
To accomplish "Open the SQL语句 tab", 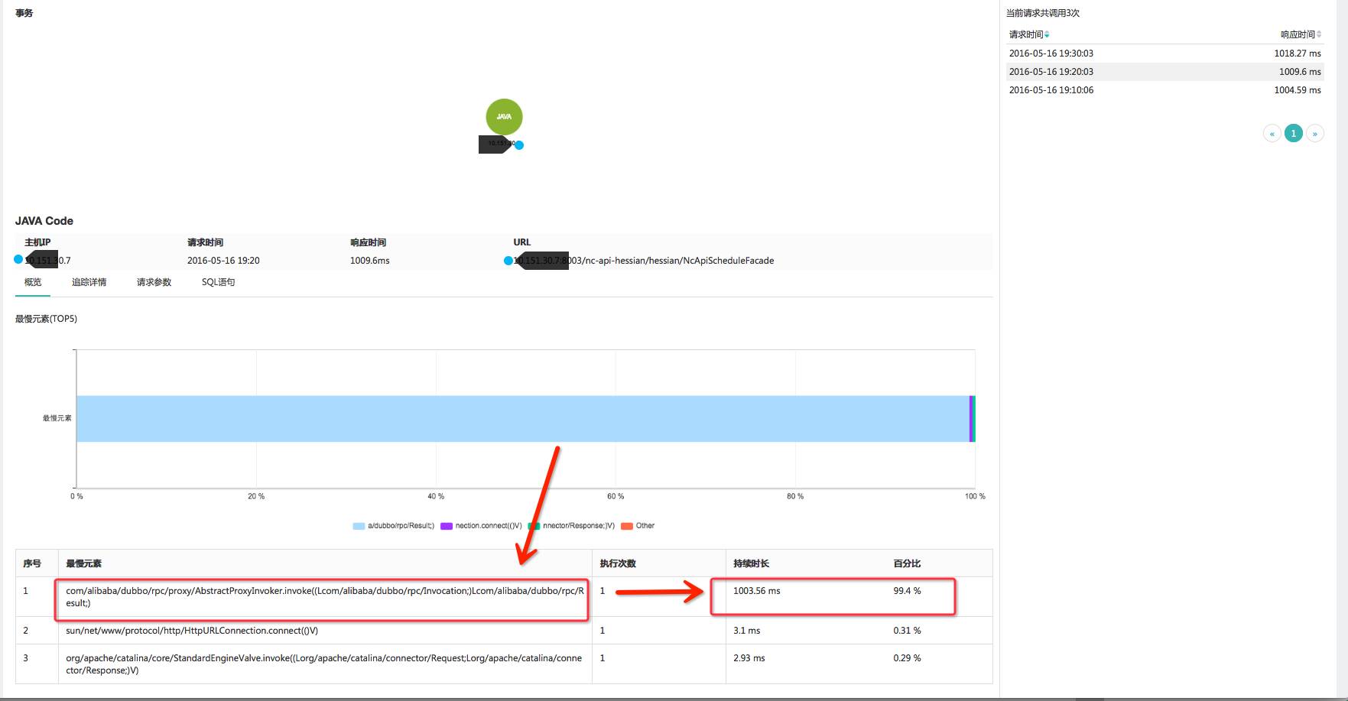I will [218, 282].
